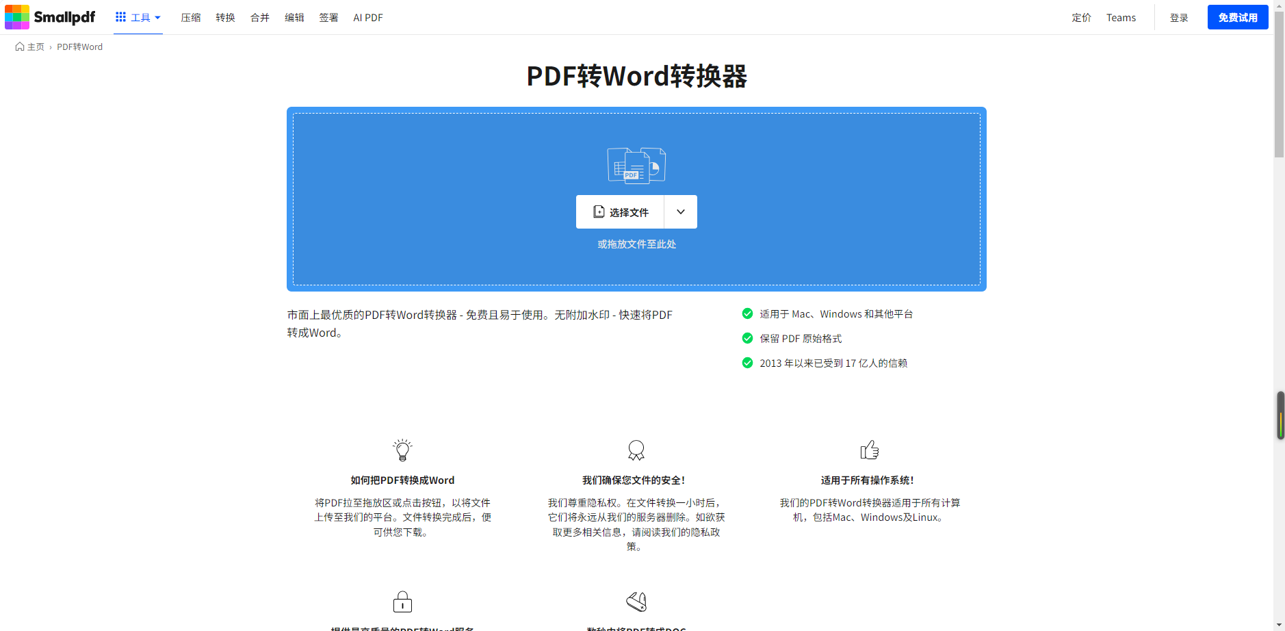
Task: Open the 压缩 menu item
Action: coord(191,18)
